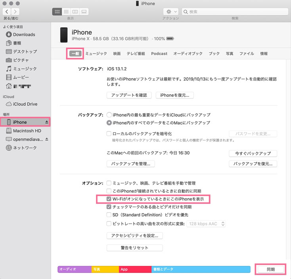Click the search field
Screen dimensions: 291x279
(x=235, y=12)
